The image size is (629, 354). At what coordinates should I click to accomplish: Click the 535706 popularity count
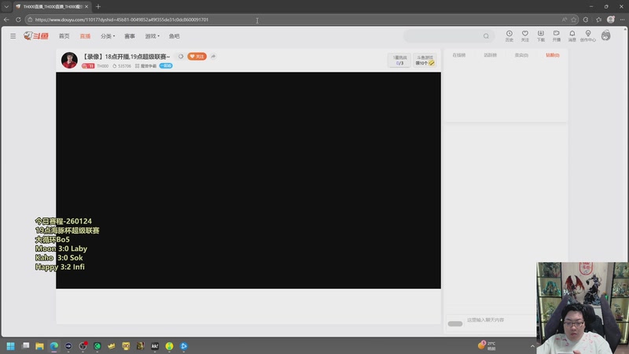pos(122,66)
